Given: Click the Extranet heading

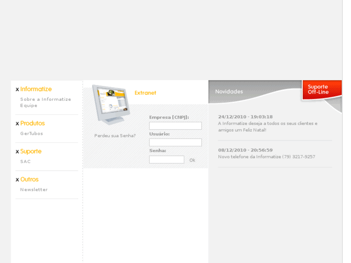Looking at the screenshot, I should point(145,93).
